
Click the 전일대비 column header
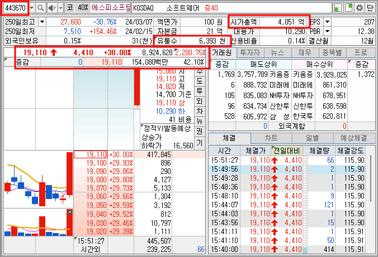(287, 151)
